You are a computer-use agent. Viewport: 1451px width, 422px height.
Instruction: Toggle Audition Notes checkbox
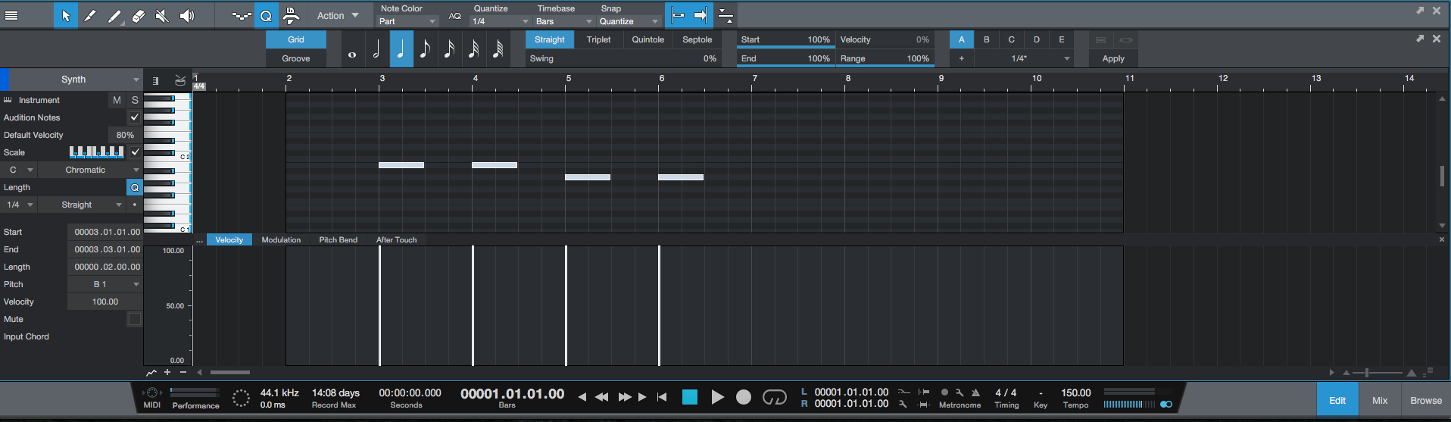click(135, 117)
